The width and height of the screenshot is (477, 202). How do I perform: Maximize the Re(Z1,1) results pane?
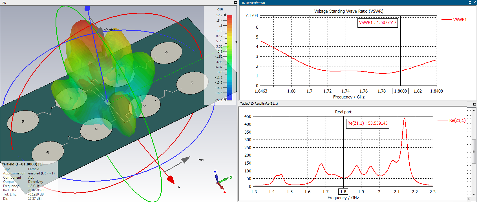tap(474, 104)
